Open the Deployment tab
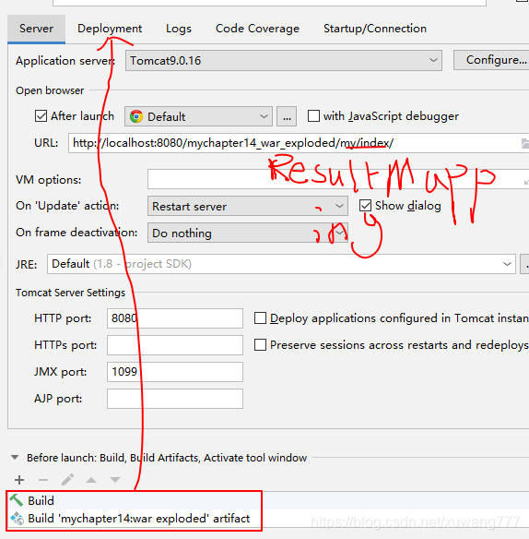 [110, 29]
